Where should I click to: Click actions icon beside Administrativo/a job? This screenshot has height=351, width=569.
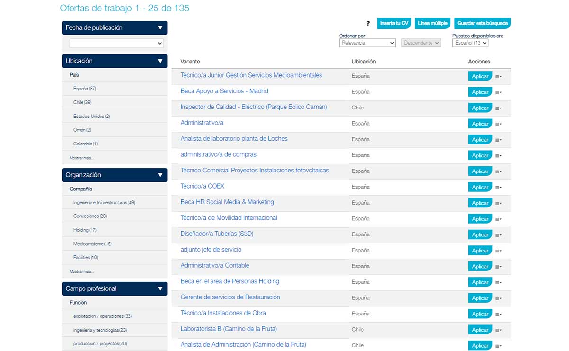[x=497, y=124]
